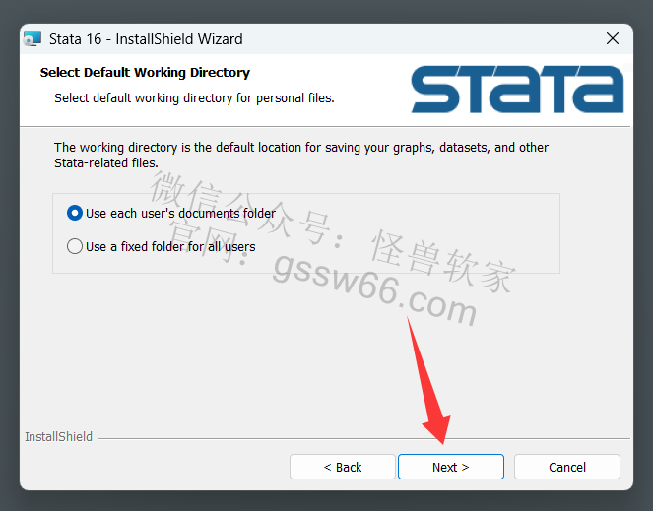Click the "gssw66.com" watermark text
Screen dimensions: 653x511
(375, 289)
